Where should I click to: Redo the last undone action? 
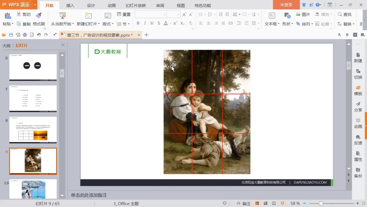46,35
